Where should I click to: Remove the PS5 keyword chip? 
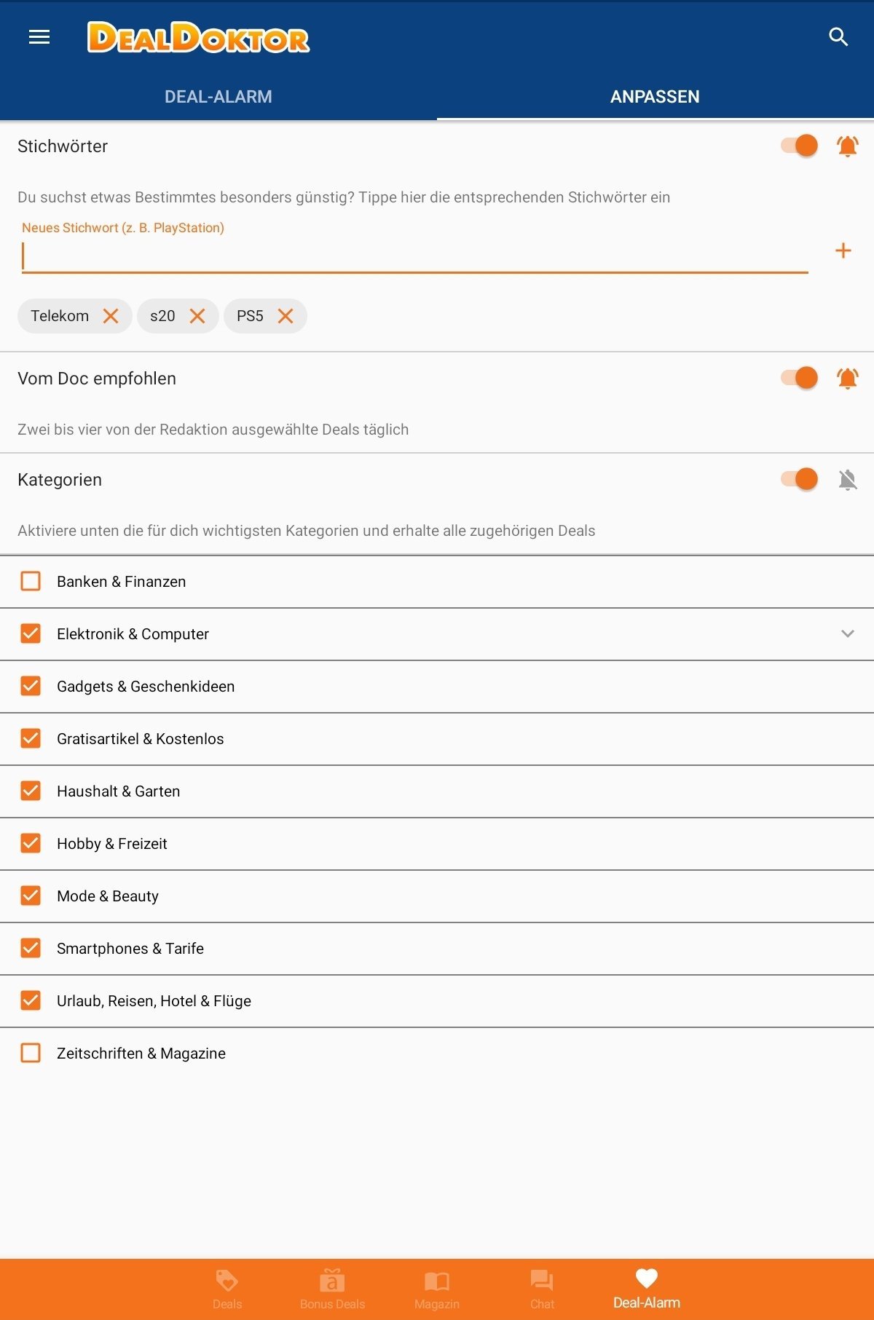(286, 316)
